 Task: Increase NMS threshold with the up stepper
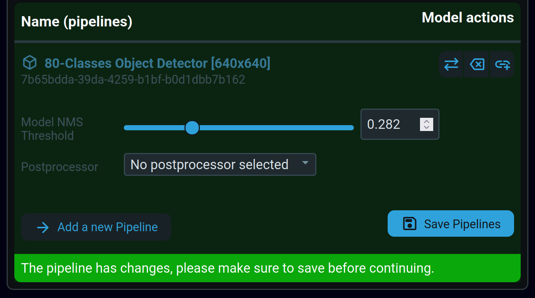coord(426,121)
